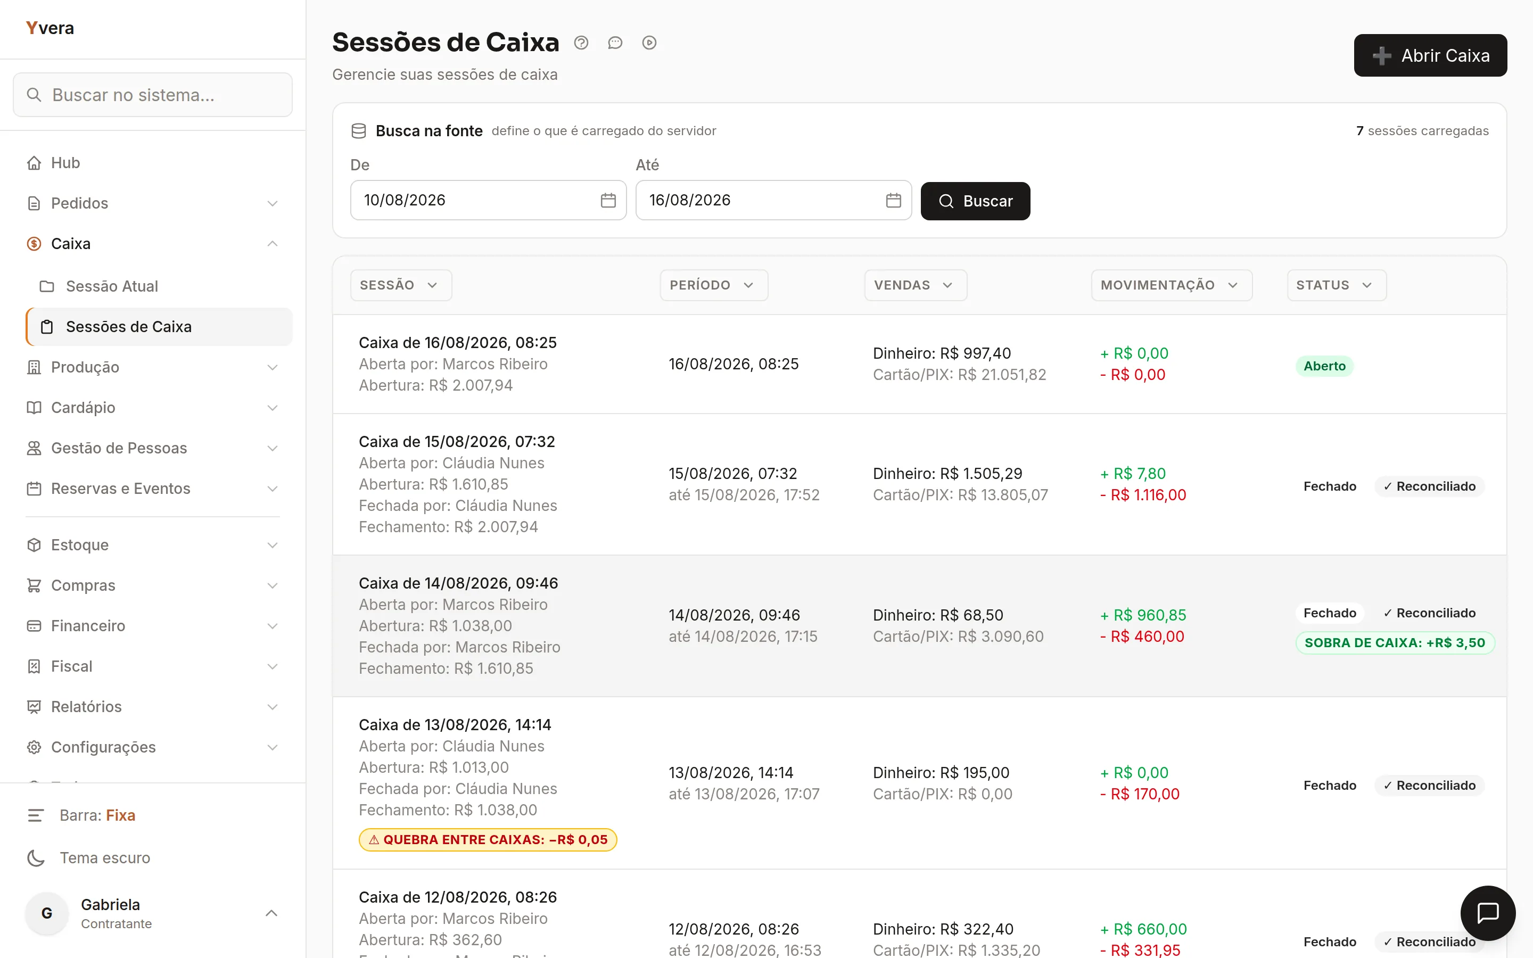Open the Fiscal menu item
1533x958 pixels.
(x=153, y=667)
